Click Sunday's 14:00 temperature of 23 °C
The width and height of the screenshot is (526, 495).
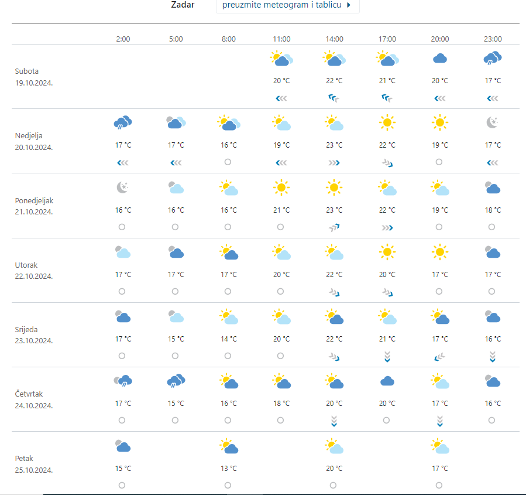click(x=334, y=145)
